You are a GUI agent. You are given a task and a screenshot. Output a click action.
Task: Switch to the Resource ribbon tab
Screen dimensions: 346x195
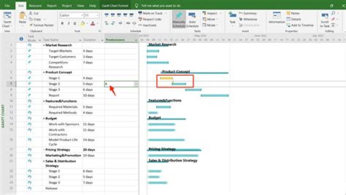click(x=35, y=4)
